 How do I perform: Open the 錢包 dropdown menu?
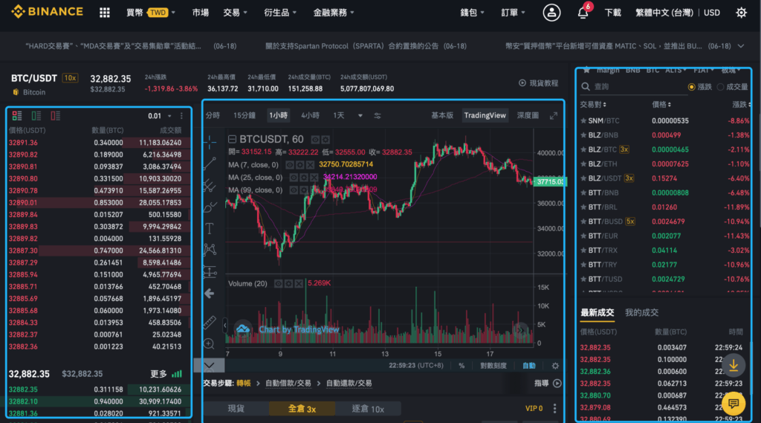pos(472,13)
